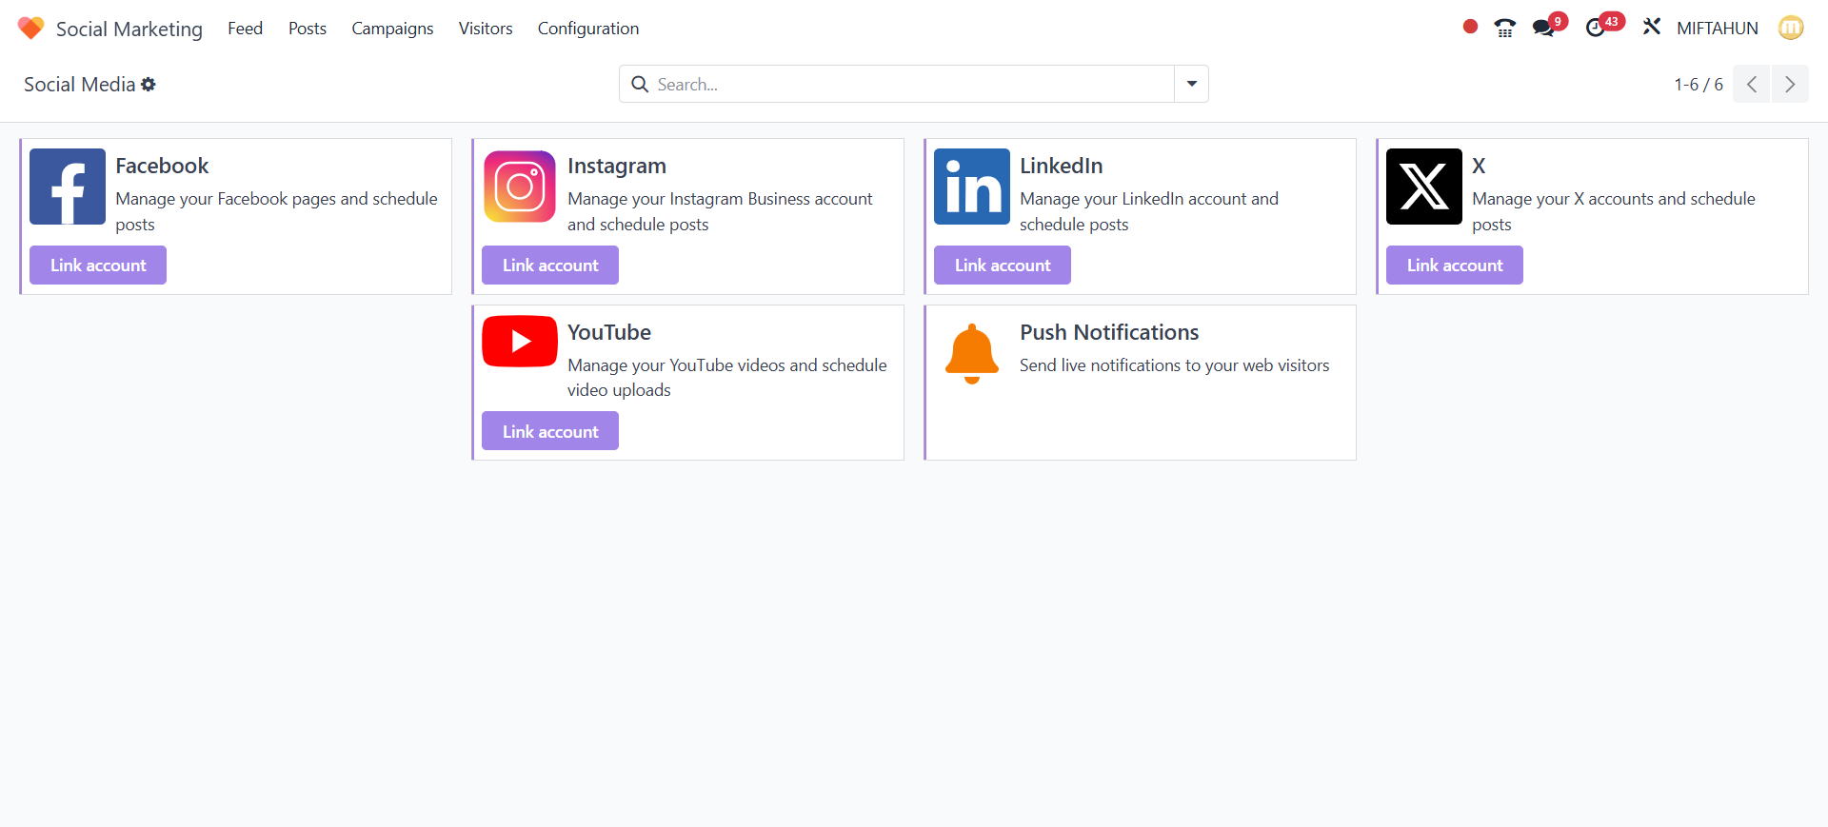Open the Posts menu
1828x827 pixels.
click(x=308, y=29)
